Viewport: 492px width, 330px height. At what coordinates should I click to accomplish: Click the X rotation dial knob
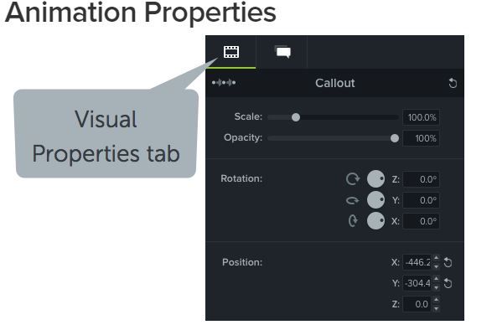[375, 221]
